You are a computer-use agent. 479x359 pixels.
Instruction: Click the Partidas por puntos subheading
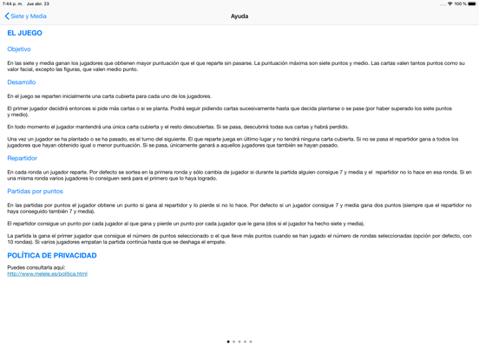coord(35,192)
